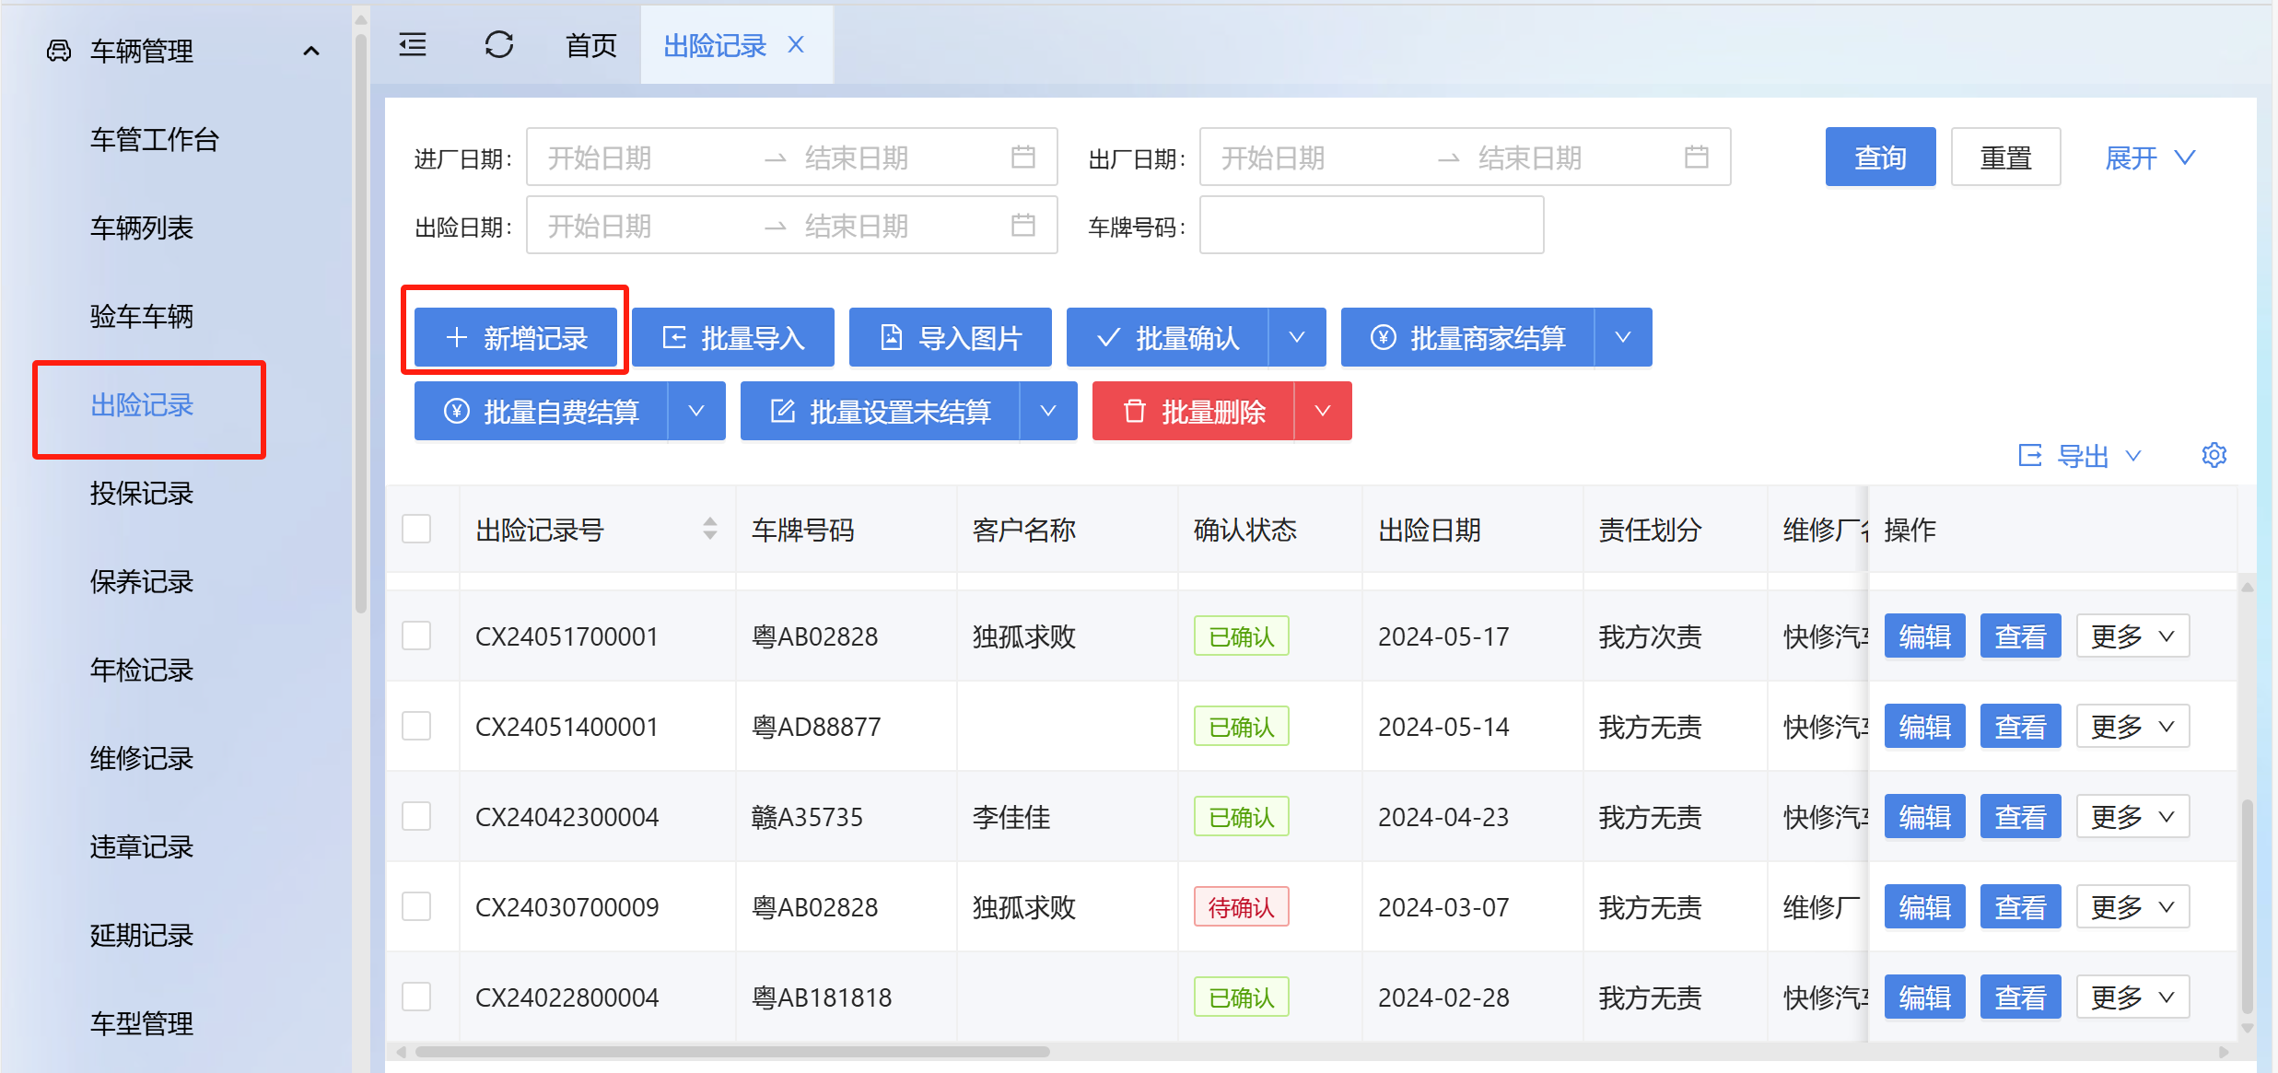Toggle the select-all header checkbox

pyautogui.click(x=416, y=530)
